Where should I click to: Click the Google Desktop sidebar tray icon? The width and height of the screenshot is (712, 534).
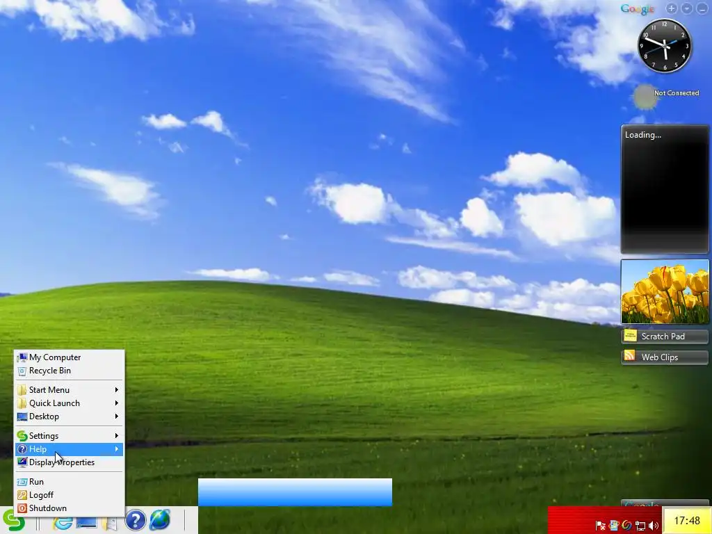(614, 526)
